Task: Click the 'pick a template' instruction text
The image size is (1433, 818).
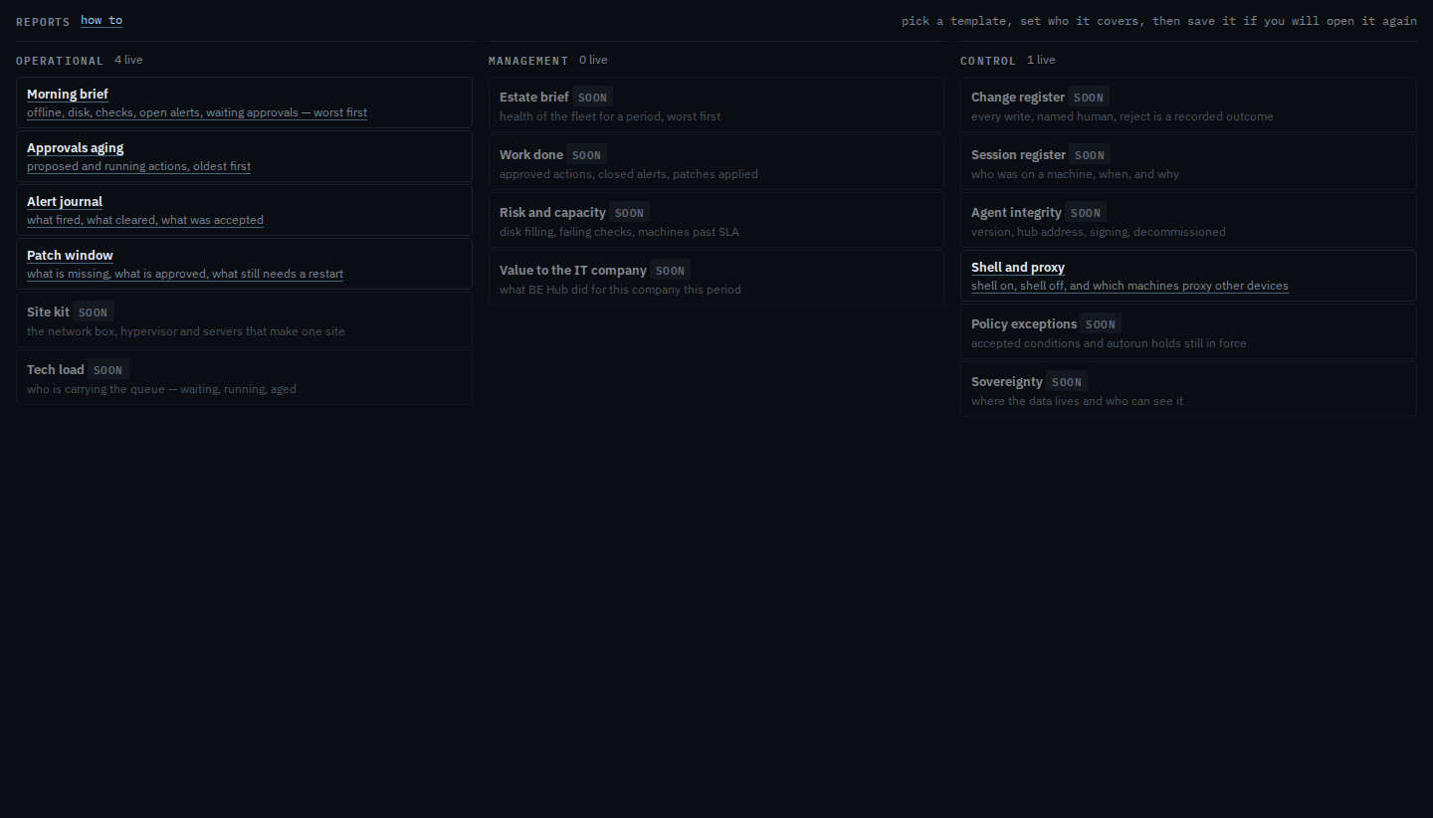Action: tap(1159, 21)
